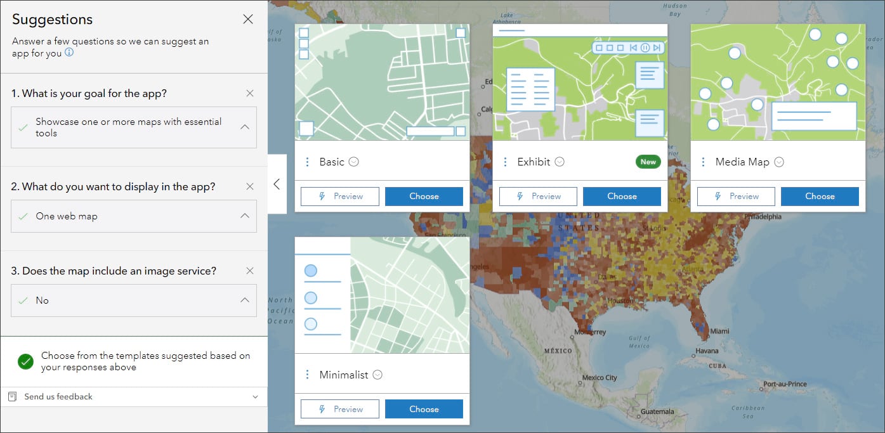Click '3. Does the map include an image service?'

114,271
